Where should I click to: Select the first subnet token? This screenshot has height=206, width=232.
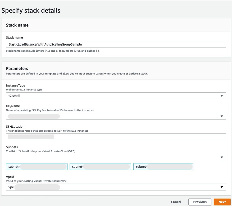coord(37,166)
